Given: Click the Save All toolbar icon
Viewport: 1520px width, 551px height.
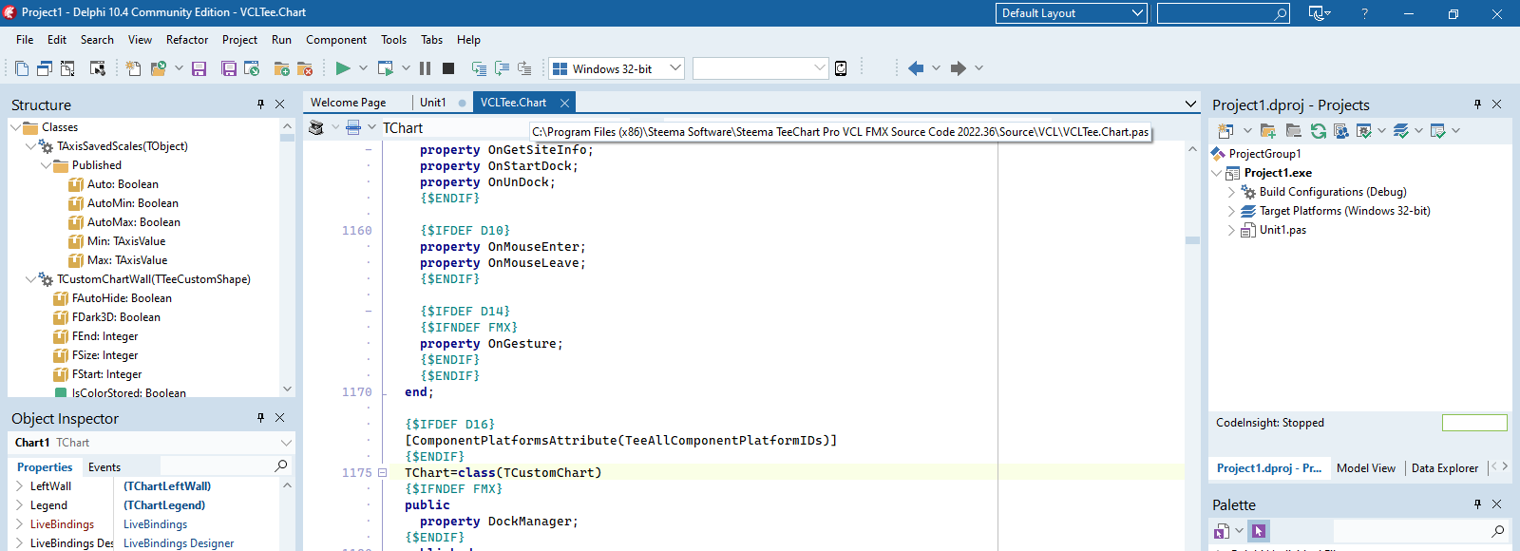Looking at the screenshot, I should pos(229,68).
